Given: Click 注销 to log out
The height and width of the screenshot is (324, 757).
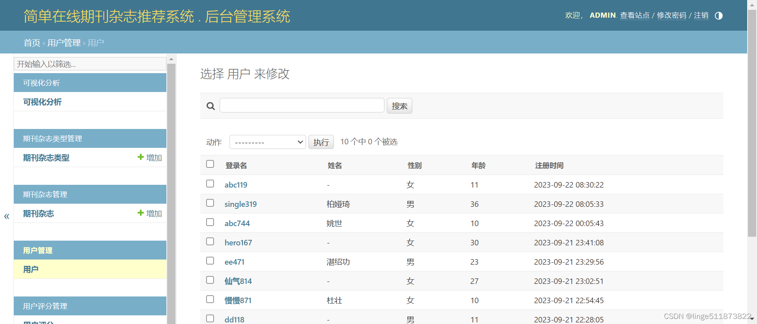Looking at the screenshot, I should (x=701, y=15).
